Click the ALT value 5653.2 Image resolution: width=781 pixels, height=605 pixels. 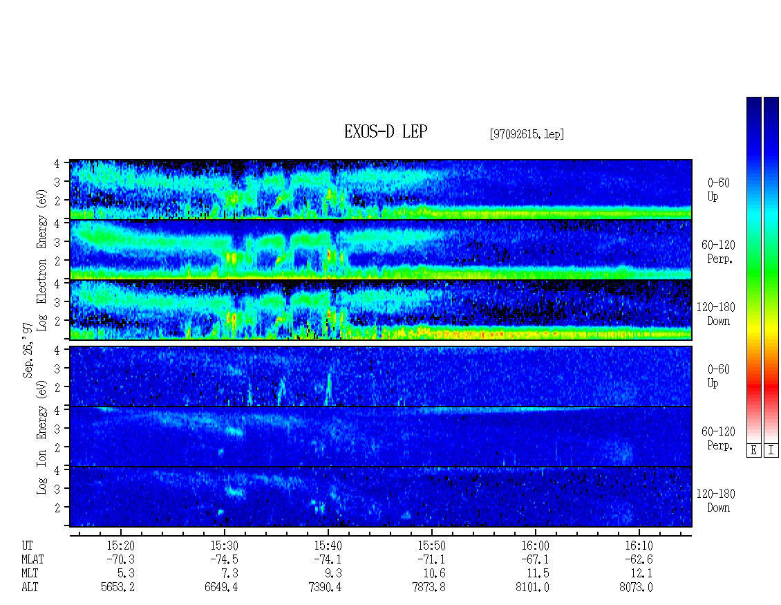(x=117, y=588)
